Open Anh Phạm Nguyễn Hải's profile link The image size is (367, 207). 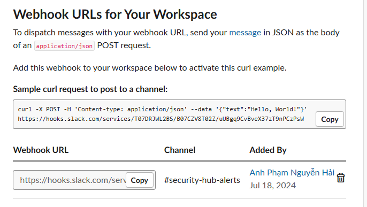click(x=292, y=173)
